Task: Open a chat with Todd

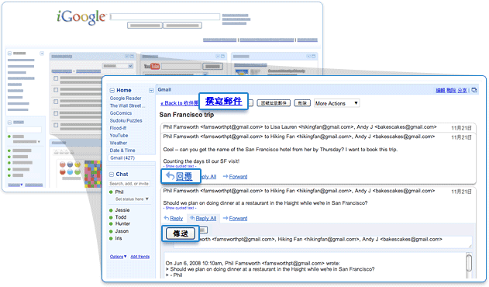Action: pos(121,217)
